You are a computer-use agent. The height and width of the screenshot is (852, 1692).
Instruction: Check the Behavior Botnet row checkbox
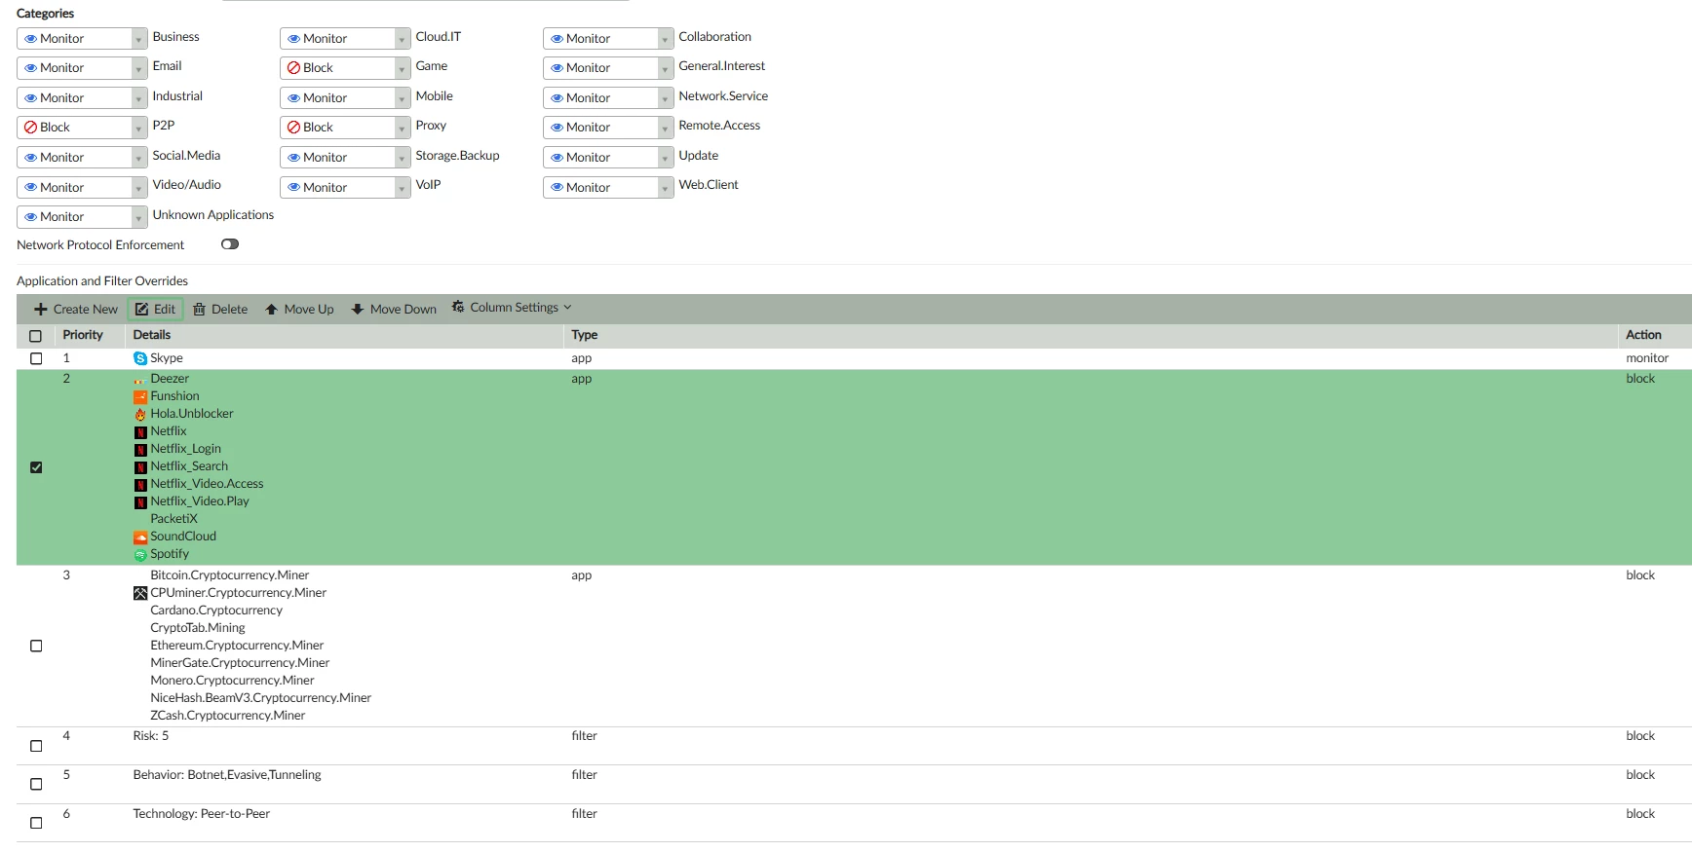point(36,784)
